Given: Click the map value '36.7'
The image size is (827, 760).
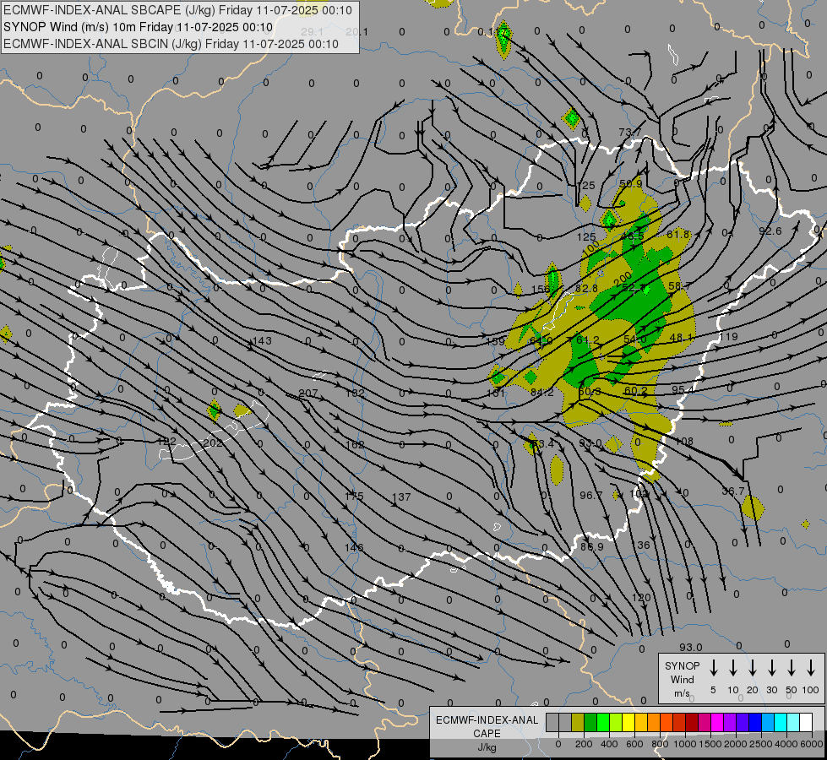Looking at the screenshot, I should click(x=733, y=491).
